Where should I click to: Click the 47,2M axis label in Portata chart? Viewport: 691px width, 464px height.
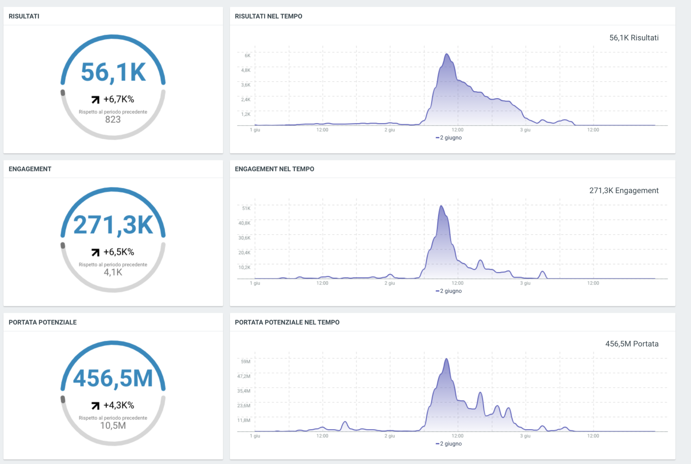(x=244, y=376)
